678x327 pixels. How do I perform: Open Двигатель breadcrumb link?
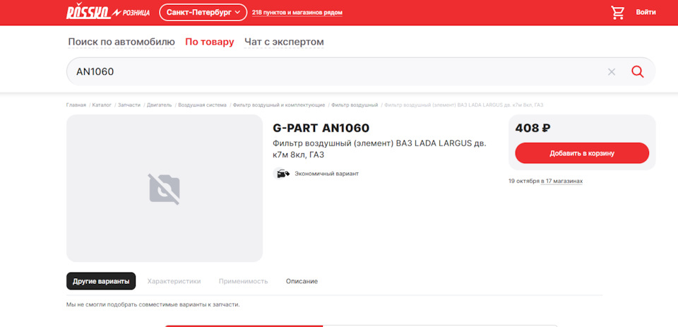click(159, 105)
